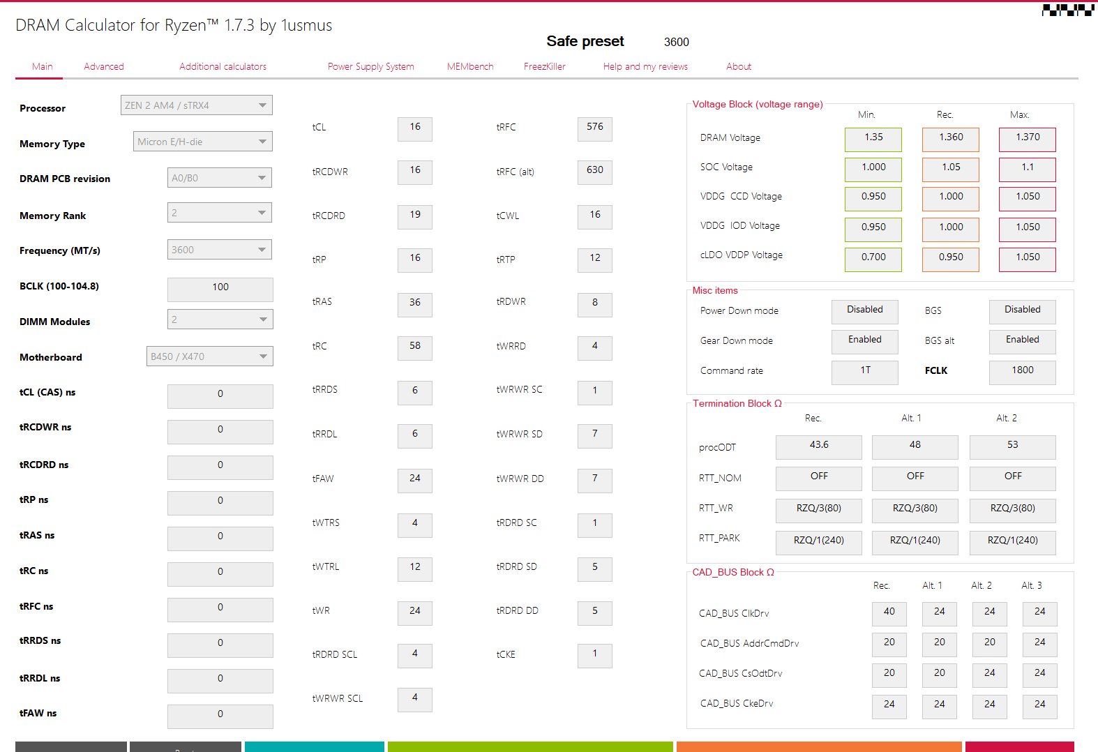
Task: Open the Motherboard dropdown
Action: coord(209,356)
